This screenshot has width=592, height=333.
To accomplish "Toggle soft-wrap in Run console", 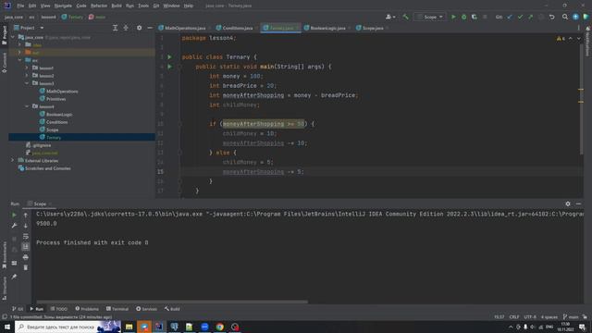I will pos(26,236).
